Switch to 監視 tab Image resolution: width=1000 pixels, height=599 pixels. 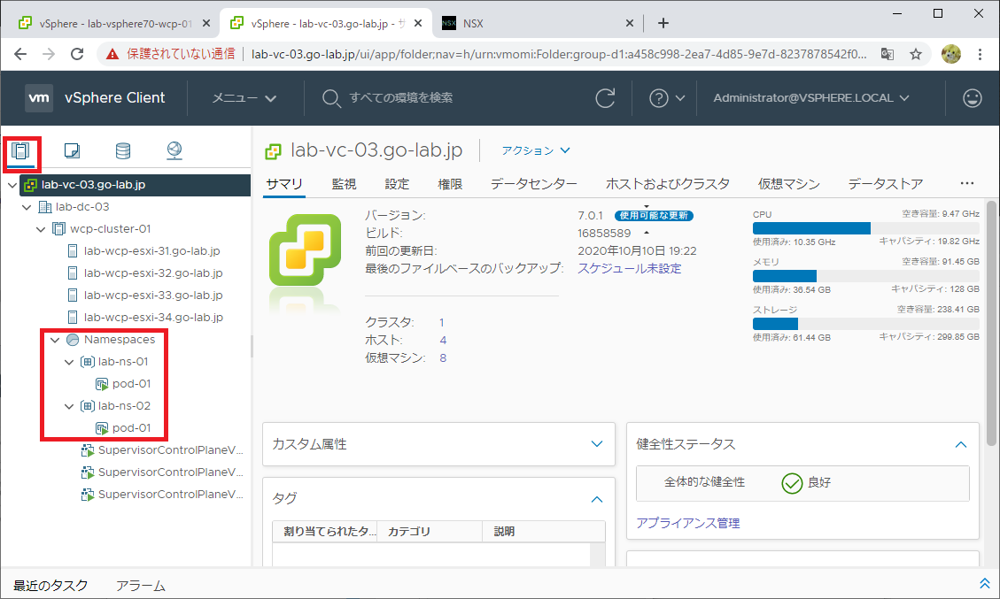click(344, 184)
